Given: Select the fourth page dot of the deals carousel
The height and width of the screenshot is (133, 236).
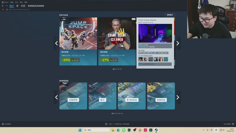Looking at the screenshot, I should [121, 69].
